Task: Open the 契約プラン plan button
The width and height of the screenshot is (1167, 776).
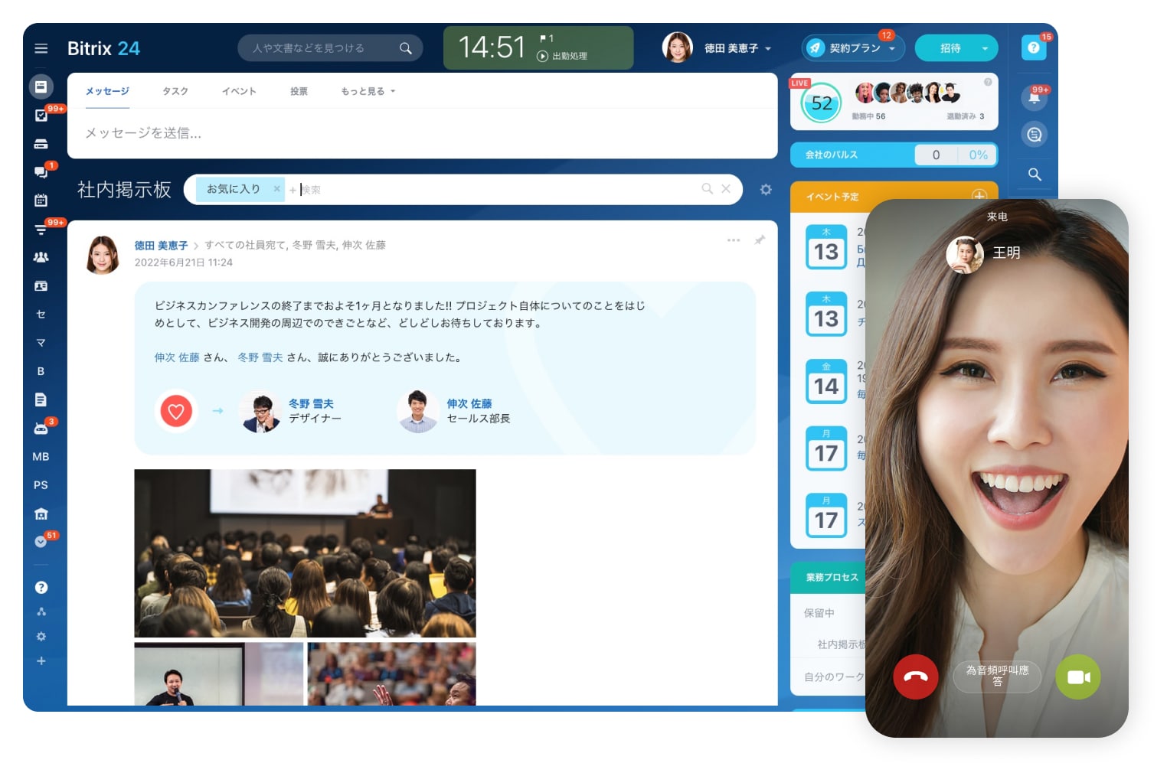Action: point(853,48)
